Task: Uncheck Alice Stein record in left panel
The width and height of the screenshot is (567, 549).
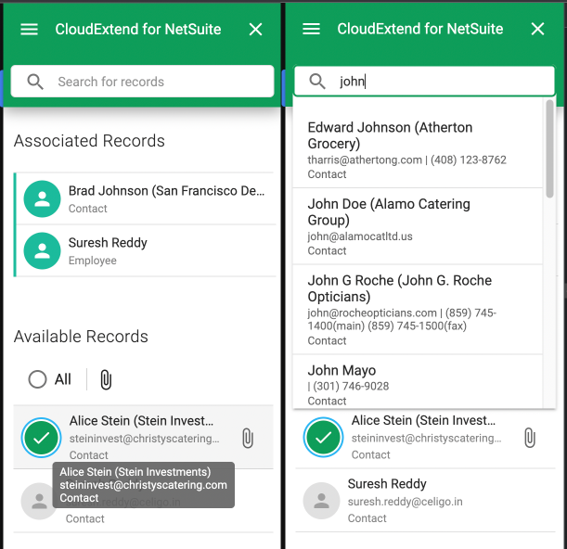Action: (40, 438)
